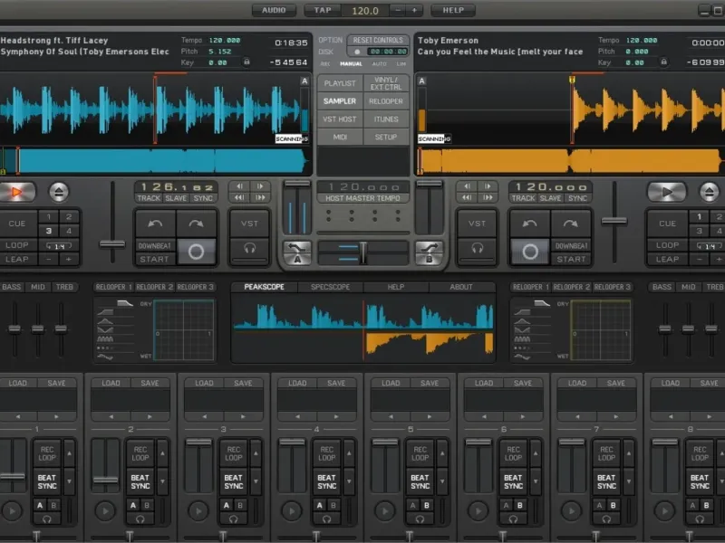Click the left deck pitch fader handle
Image resolution: width=725 pixels, height=543 pixels.
click(x=112, y=243)
